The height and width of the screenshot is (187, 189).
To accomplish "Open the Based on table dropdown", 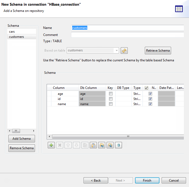I will (x=117, y=51).
